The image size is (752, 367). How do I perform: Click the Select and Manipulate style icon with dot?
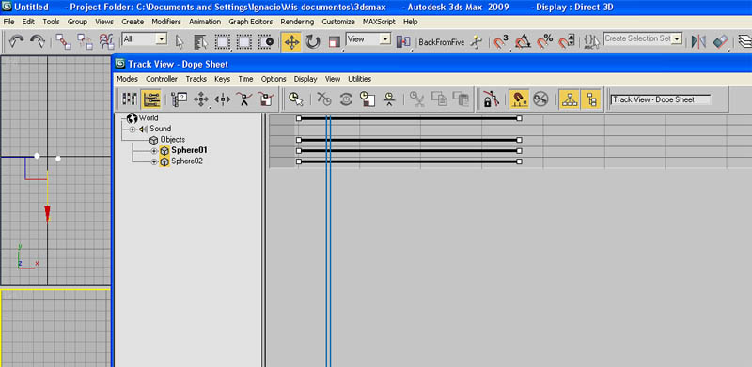click(266, 42)
